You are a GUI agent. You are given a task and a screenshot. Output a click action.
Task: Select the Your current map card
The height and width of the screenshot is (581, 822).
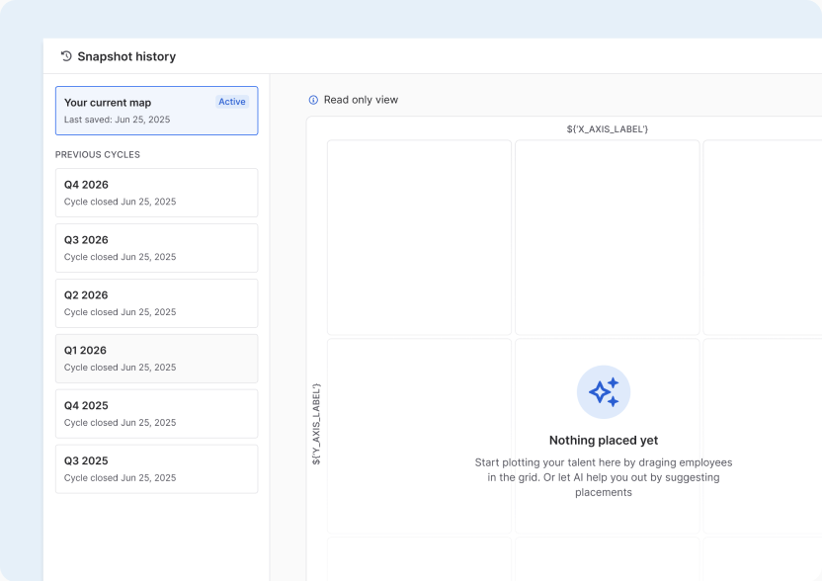coord(157,111)
